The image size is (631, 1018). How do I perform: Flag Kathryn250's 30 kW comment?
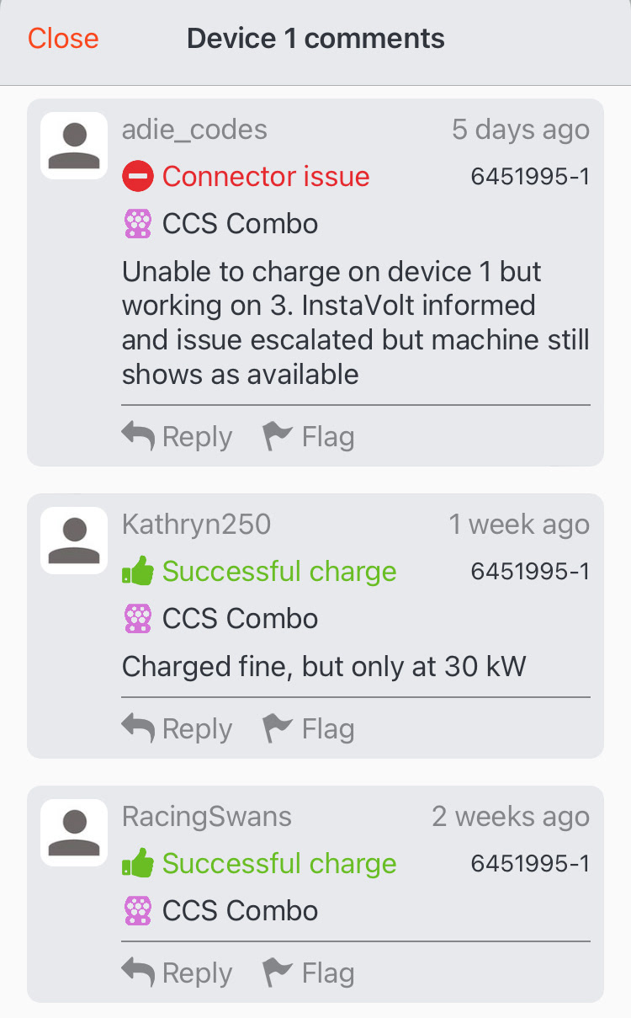click(308, 729)
